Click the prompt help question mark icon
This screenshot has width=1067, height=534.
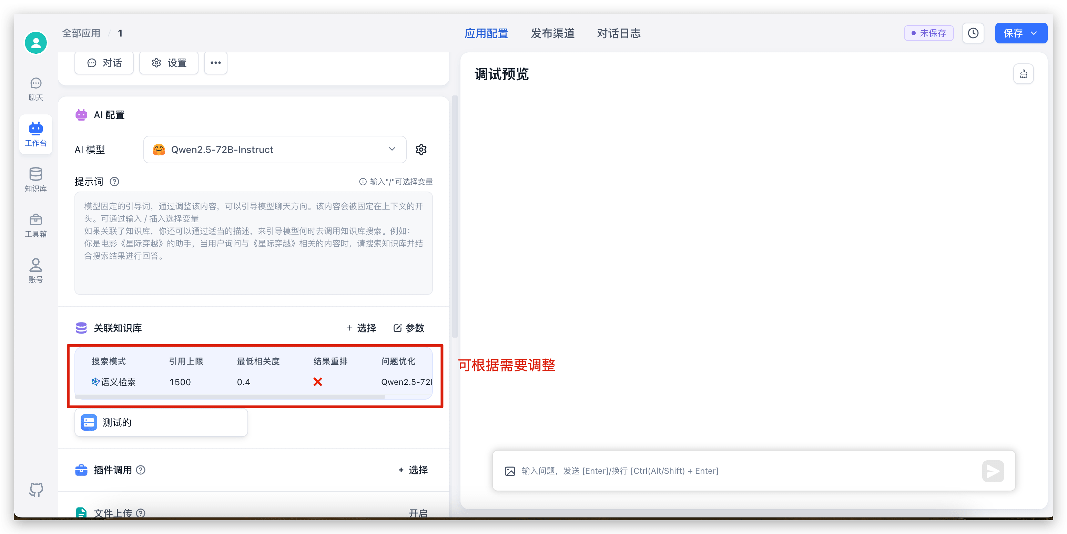[114, 182]
